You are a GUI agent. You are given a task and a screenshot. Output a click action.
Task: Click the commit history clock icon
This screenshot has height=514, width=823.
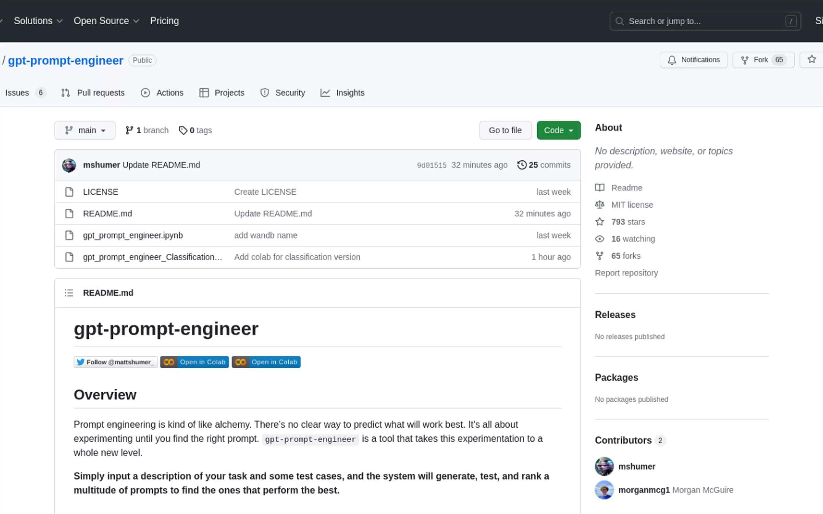(x=522, y=165)
